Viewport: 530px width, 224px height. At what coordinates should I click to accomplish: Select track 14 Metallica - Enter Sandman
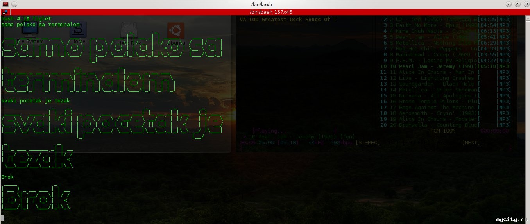pos(445,90)
